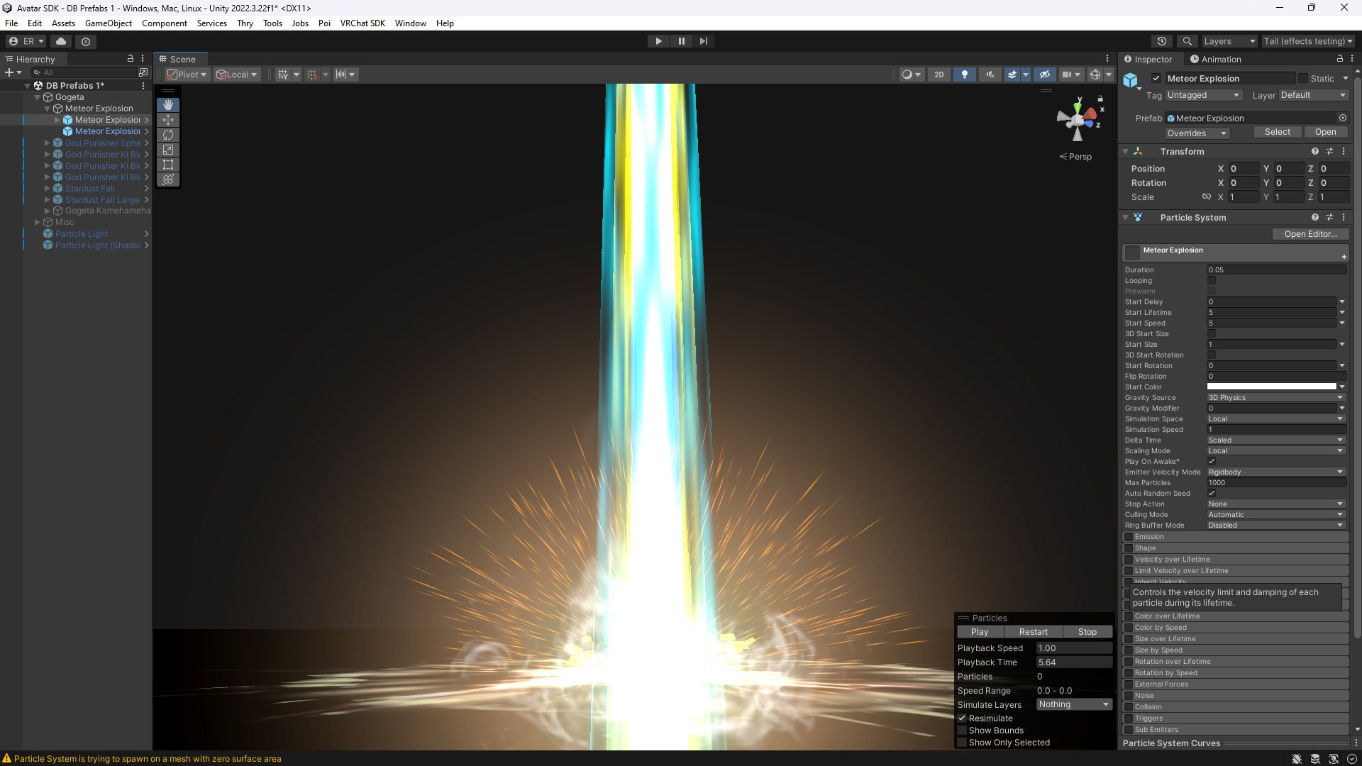
Task: Open the VRChat SDK menu
Action: point(362,23)
